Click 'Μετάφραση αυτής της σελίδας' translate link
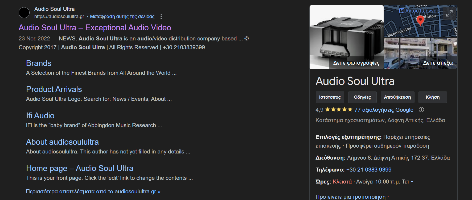 pyautogui.click(x=122, y=16)
